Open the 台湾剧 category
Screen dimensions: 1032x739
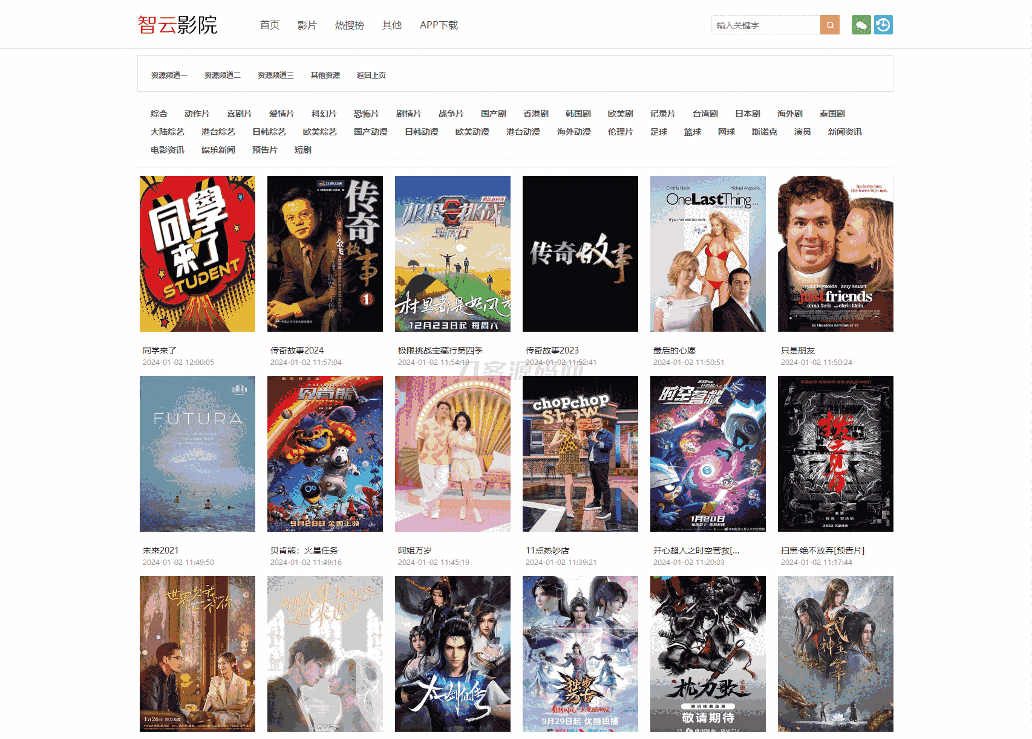[x=705, y=114]
